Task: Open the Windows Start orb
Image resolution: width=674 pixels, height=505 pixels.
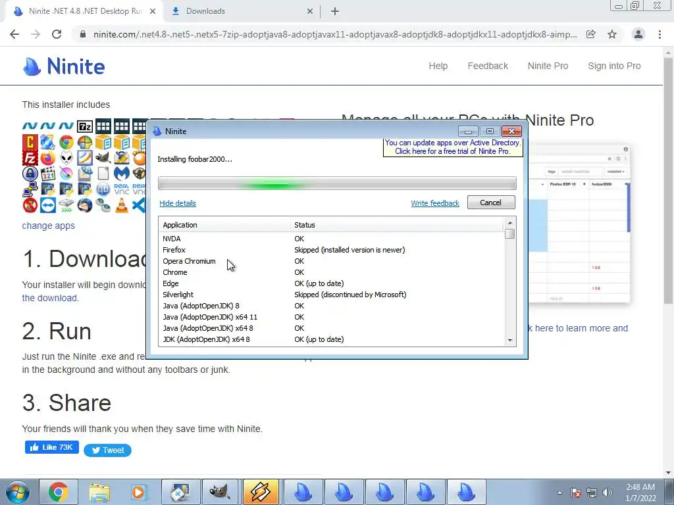Action: pyautogui.click(x=17, y=492)
